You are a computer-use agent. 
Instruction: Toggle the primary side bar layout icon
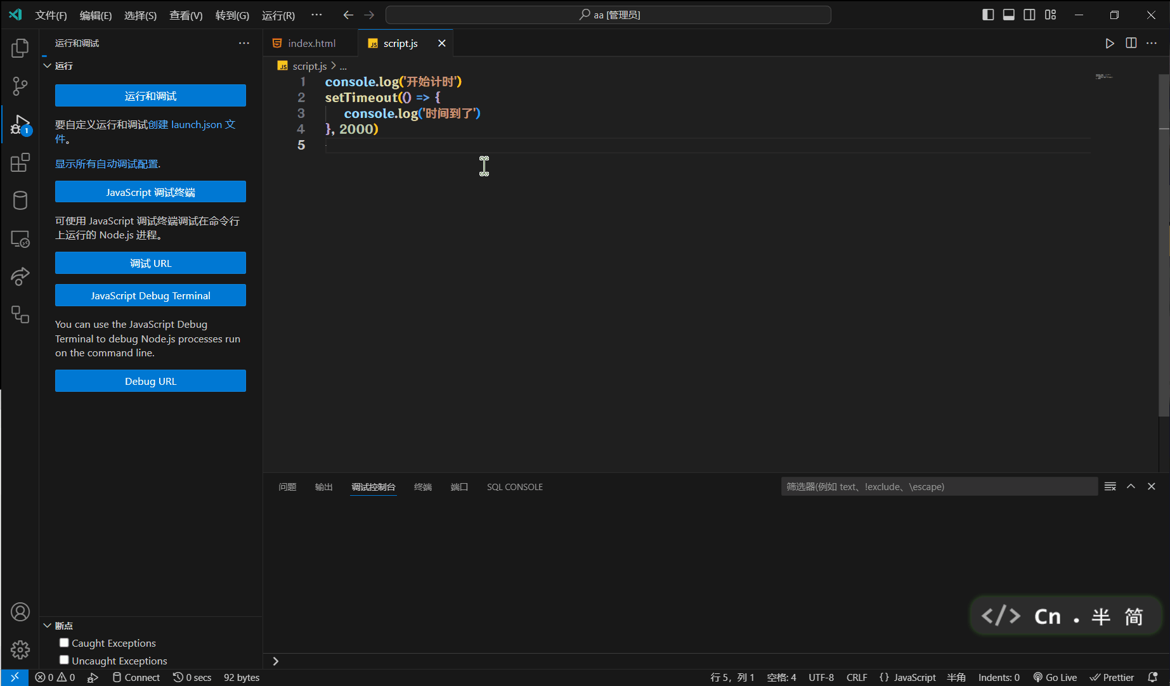coord(988,15)
